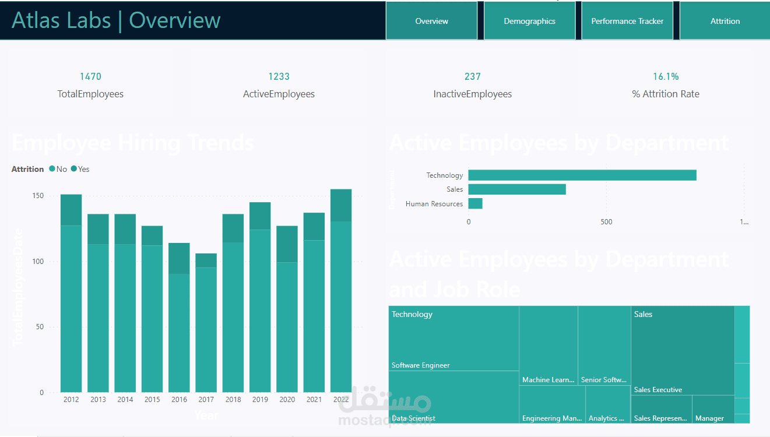Select the Software Engineer treemap tile
This screenshot has width=770, height=437.
click(454, 339)
